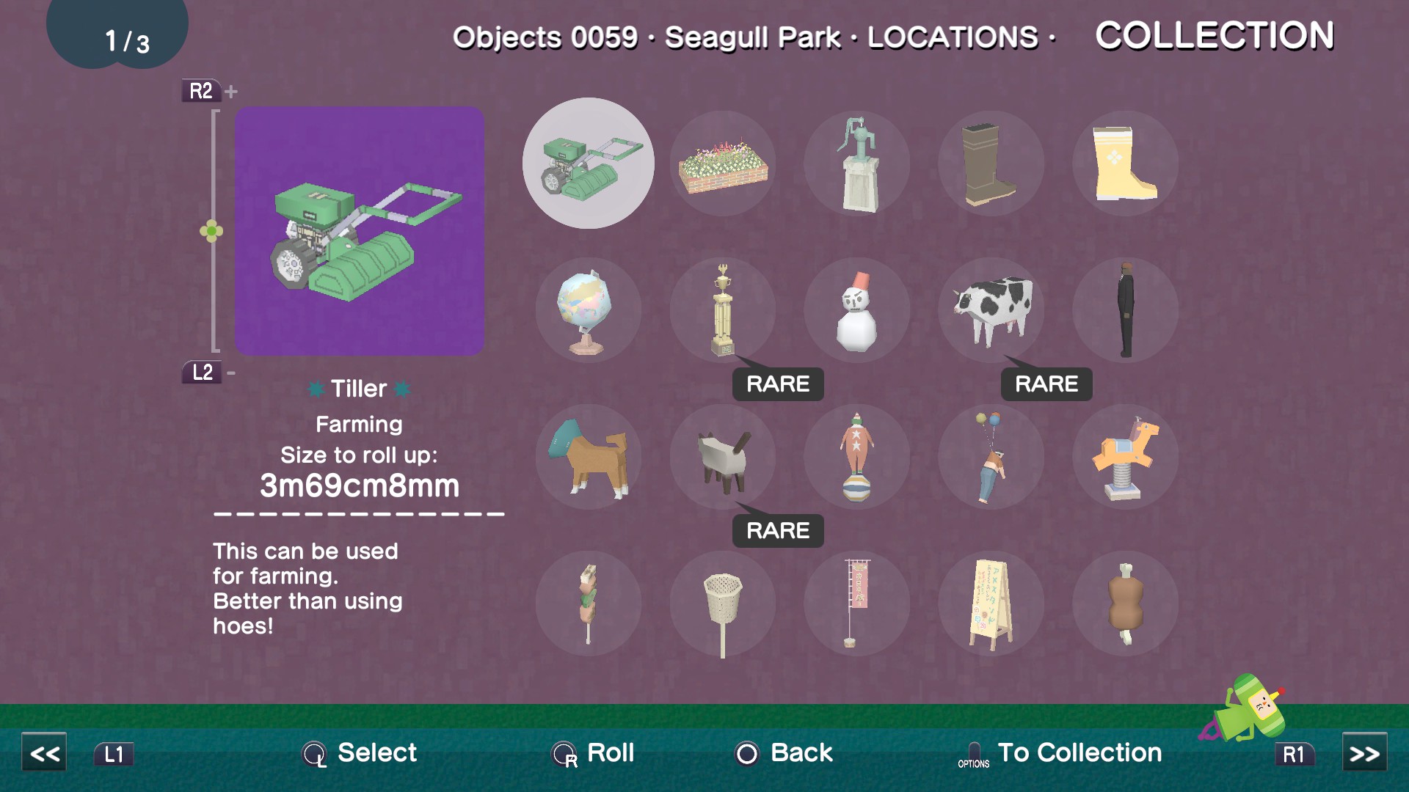Pick the rare trophy object icon
The height and width of the screenshot is (792, 1409).
(x=723, y=310)
